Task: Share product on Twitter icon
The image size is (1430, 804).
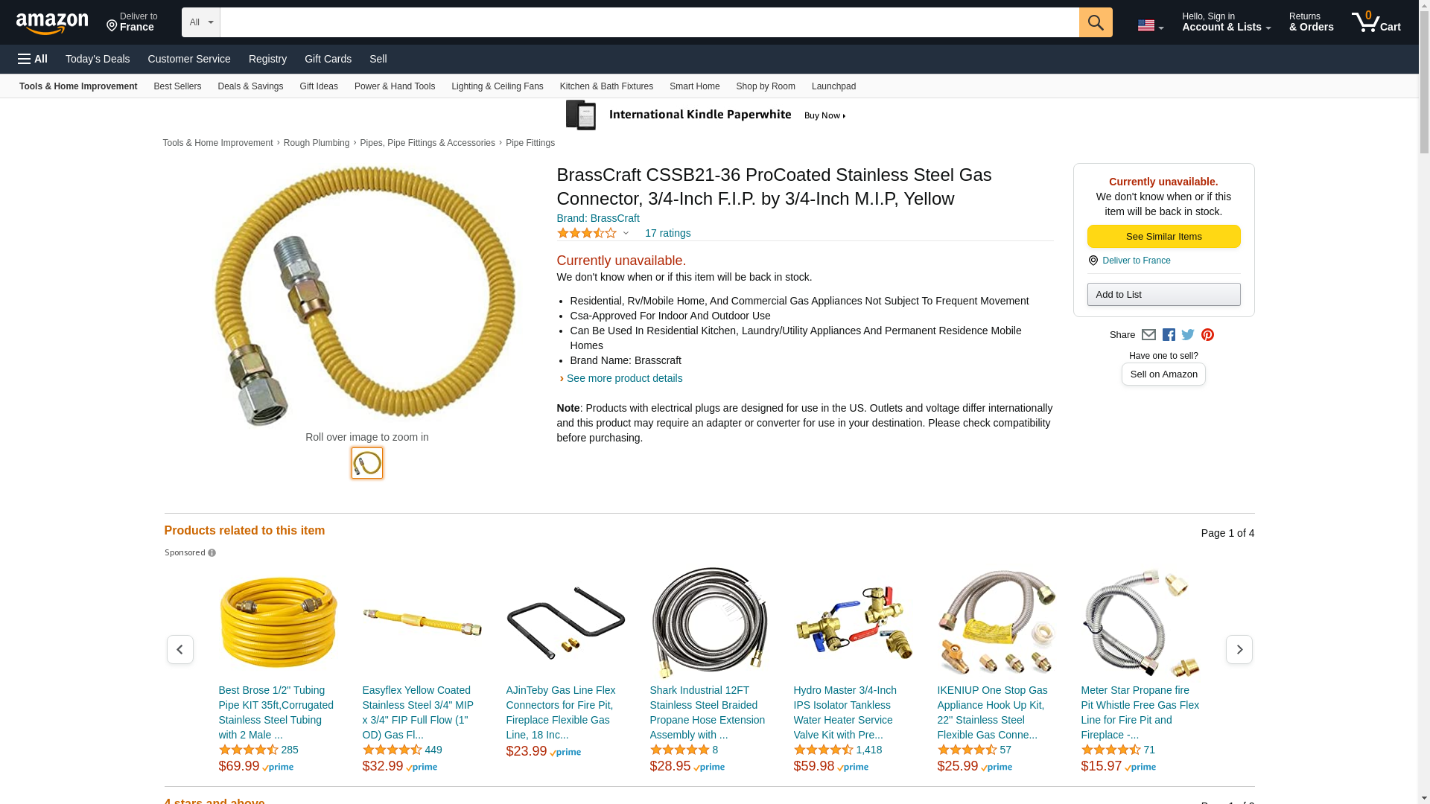Action: 1188,335
